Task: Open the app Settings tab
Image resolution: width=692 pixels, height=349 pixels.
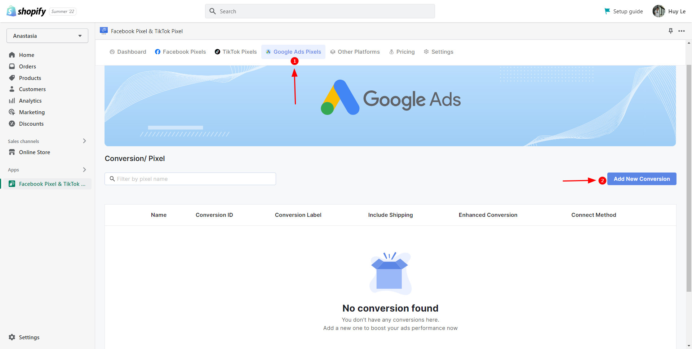Action: click(439, 52)
